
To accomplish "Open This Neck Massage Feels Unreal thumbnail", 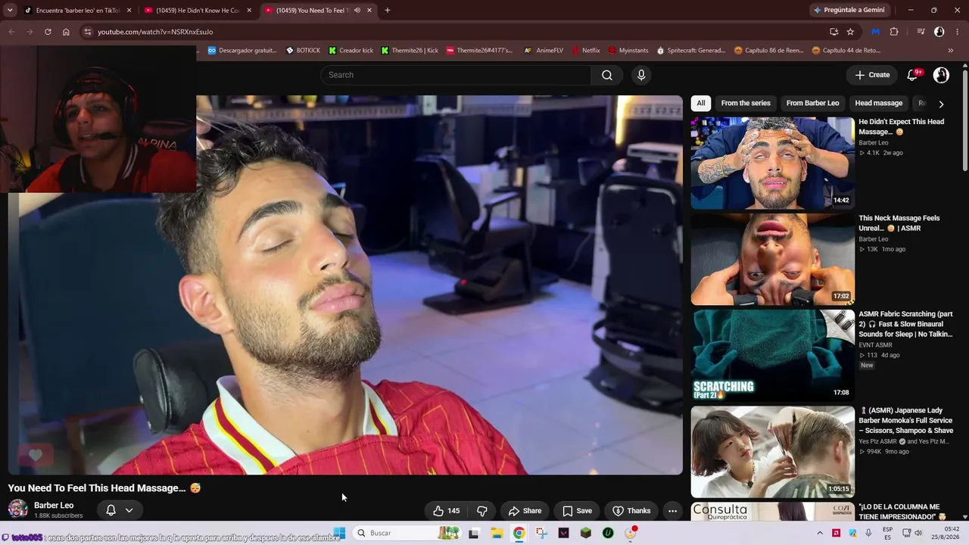I will [x=773, y=259].
